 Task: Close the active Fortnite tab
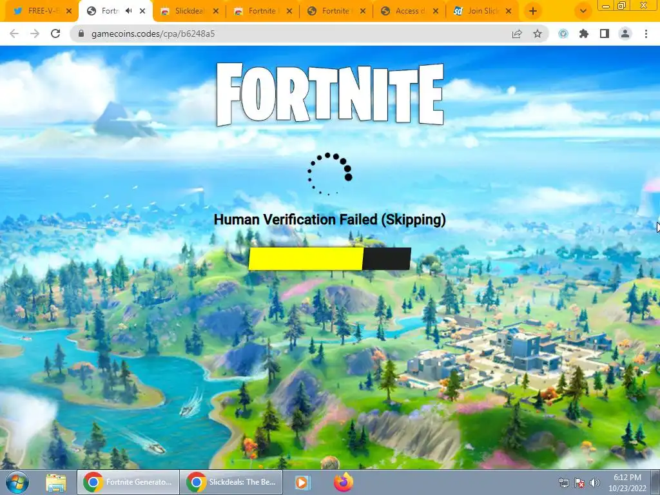click(x=142, y=12)
